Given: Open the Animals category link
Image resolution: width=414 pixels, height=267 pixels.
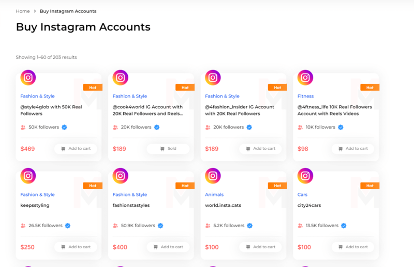Looking at the screenshot, I should point(214,194).
